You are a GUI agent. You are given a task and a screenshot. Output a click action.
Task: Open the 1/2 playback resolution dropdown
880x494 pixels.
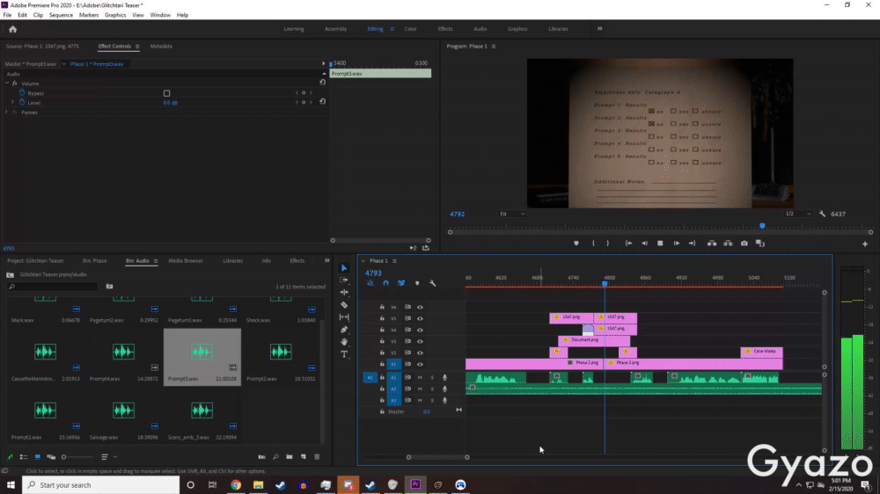pos(798,214)
